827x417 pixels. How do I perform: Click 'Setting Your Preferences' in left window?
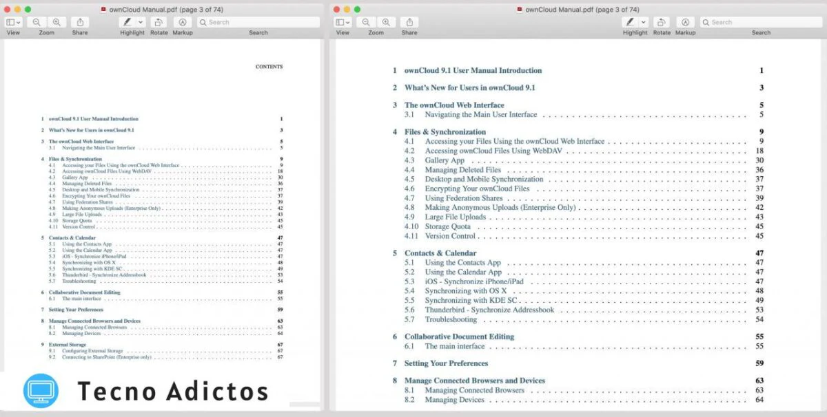[76, 310]
